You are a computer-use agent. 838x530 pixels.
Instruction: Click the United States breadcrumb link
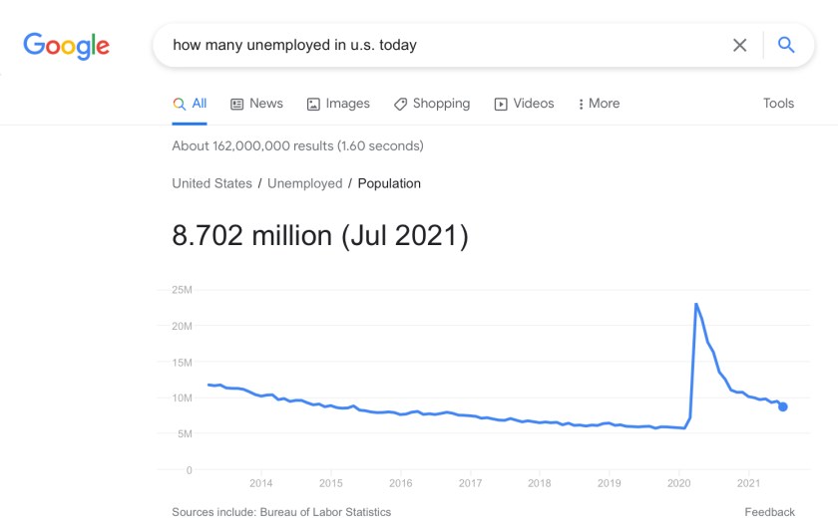[211, 183]
